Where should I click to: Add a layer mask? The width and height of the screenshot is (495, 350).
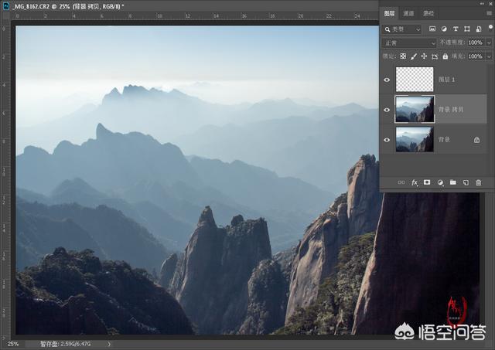[x=427, y=182]
